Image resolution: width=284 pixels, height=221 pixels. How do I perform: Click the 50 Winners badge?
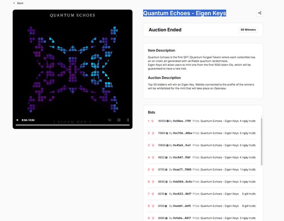pyautogui.click(x=248, y=30)
